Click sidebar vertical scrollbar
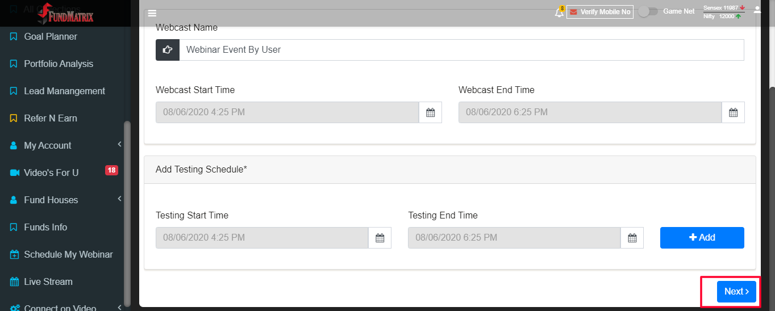This screenshot has height=311, width=775. (127, 213)
